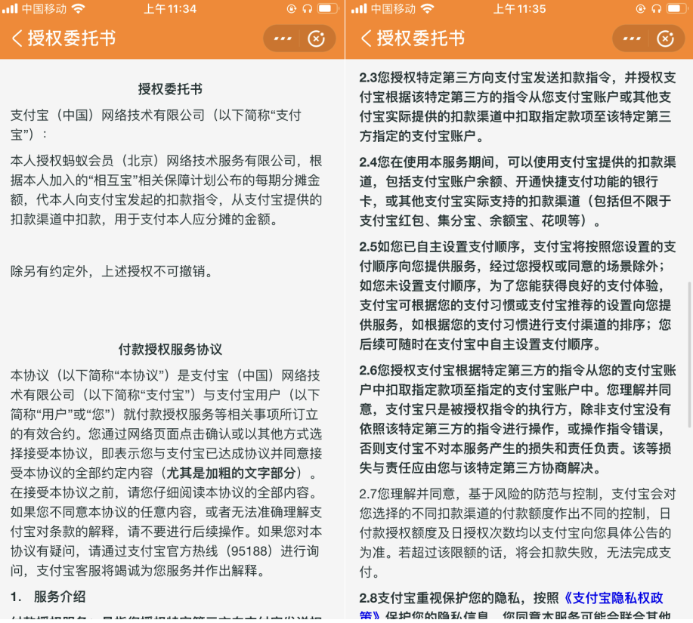Tap the Wi-Fi icon in the left status bar
693x623 pixels.
(79, 8)
